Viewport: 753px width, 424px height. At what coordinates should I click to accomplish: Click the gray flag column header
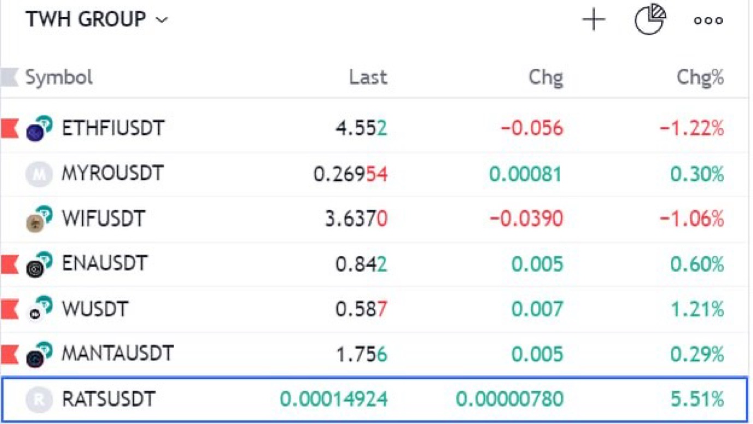click(9, 78)
